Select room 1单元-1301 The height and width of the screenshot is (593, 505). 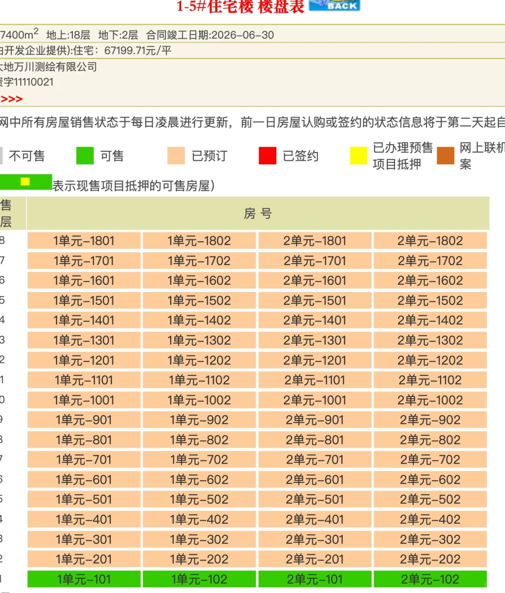point(84,340)
